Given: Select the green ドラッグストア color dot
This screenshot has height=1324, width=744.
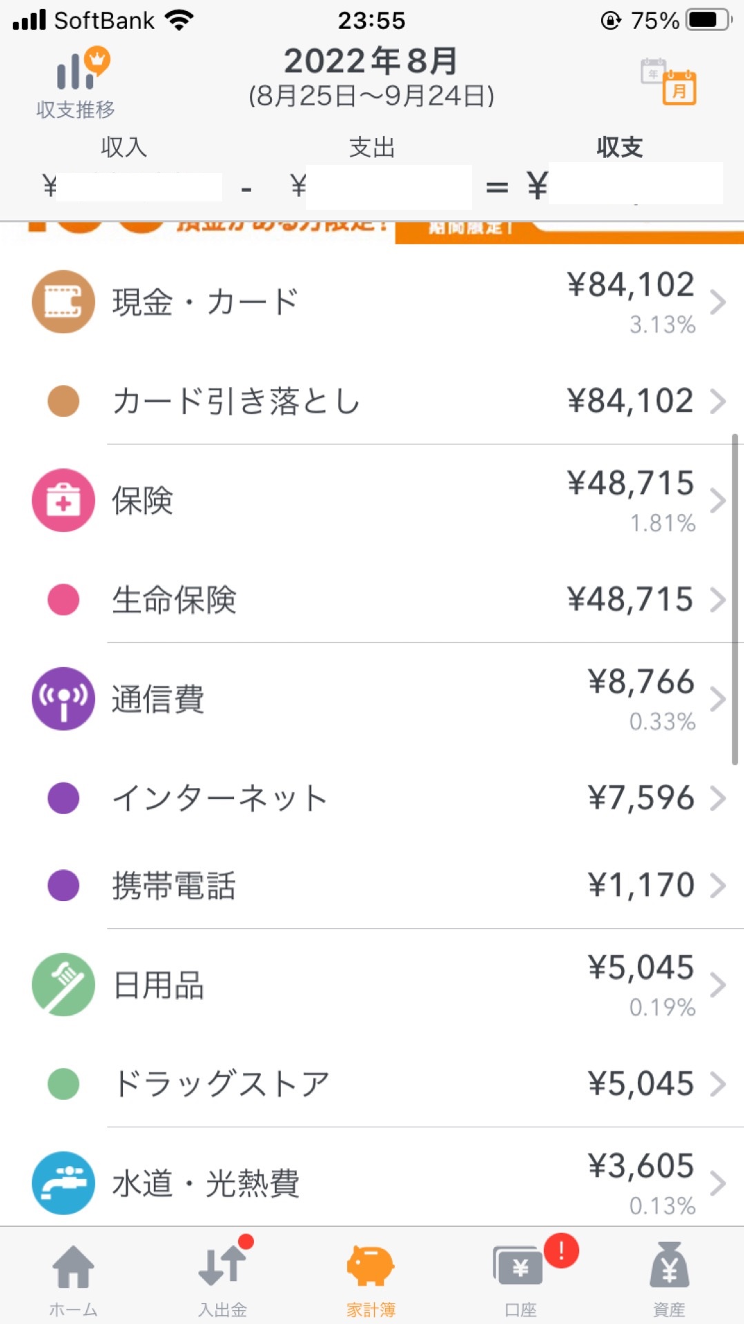Looking at the screenshot, I should point(63,1084).
